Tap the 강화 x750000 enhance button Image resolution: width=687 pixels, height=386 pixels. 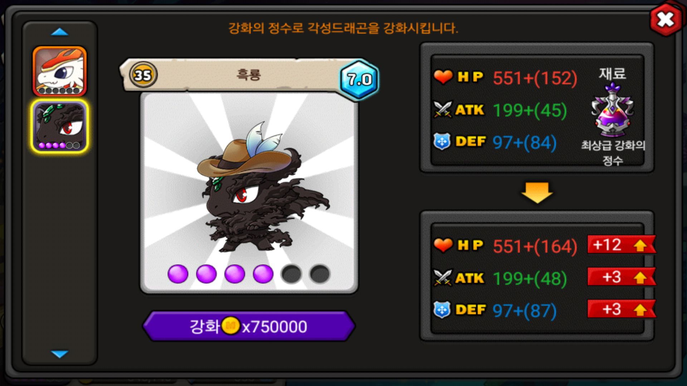(249, 326)
